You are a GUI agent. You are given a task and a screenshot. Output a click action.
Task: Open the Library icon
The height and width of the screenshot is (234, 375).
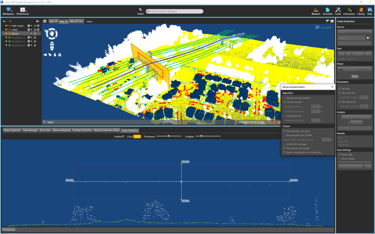[361, 11]
